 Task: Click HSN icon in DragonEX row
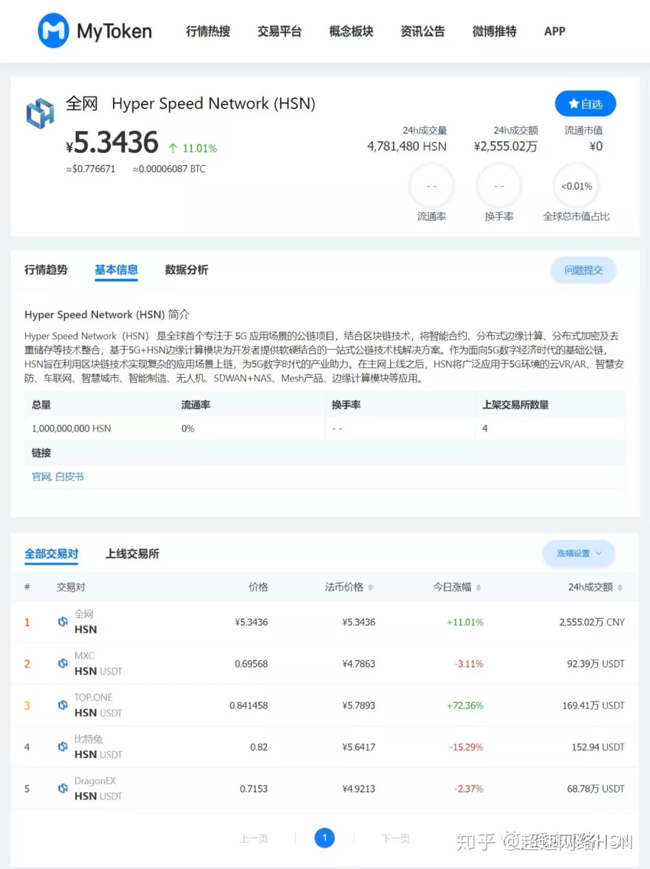(63, 788)
